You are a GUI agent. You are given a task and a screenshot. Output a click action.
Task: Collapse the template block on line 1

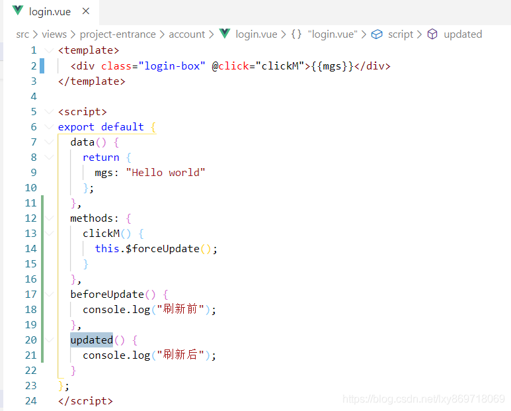(x=49, y=50)
